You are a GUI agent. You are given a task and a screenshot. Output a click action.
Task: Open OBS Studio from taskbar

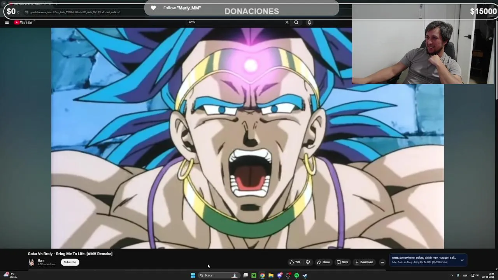pyautogui.click(x=288, y=275)
